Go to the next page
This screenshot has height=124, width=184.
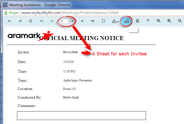[82, 21]
